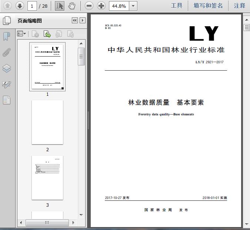Click the English title Forestry data quality

166,114
